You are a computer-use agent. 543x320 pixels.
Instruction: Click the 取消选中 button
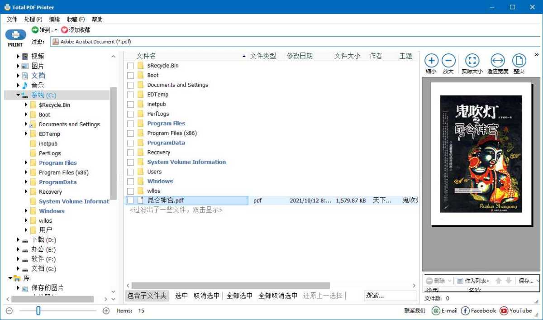click(206, 296)
